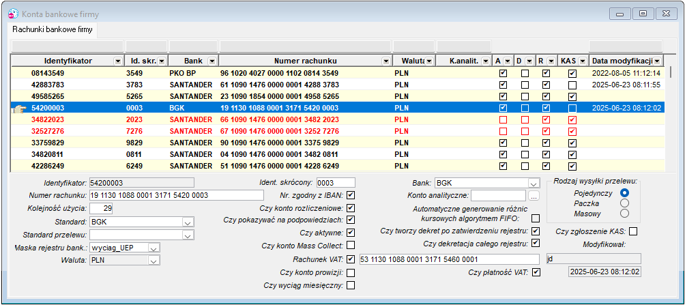The height and width of the screenshot is (305, 685).
Task: Expand the Standard combo box showing BGK
Action: [x=188, y=222]
